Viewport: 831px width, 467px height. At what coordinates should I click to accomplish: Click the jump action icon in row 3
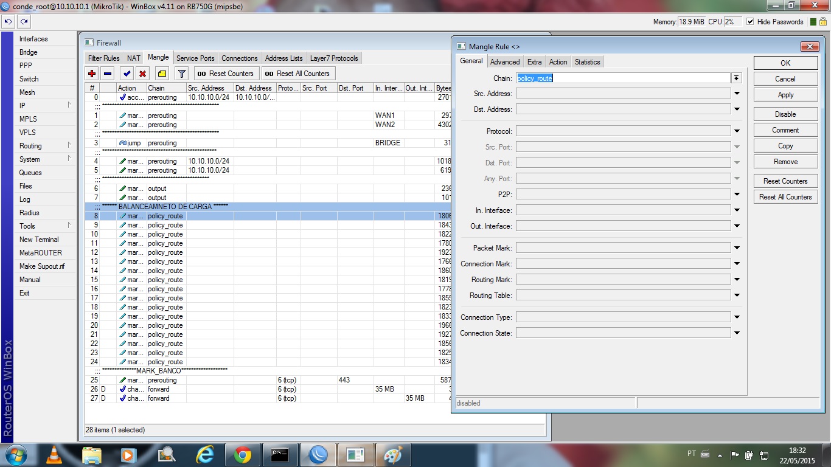pyautogui.click(x=123, y=143)
